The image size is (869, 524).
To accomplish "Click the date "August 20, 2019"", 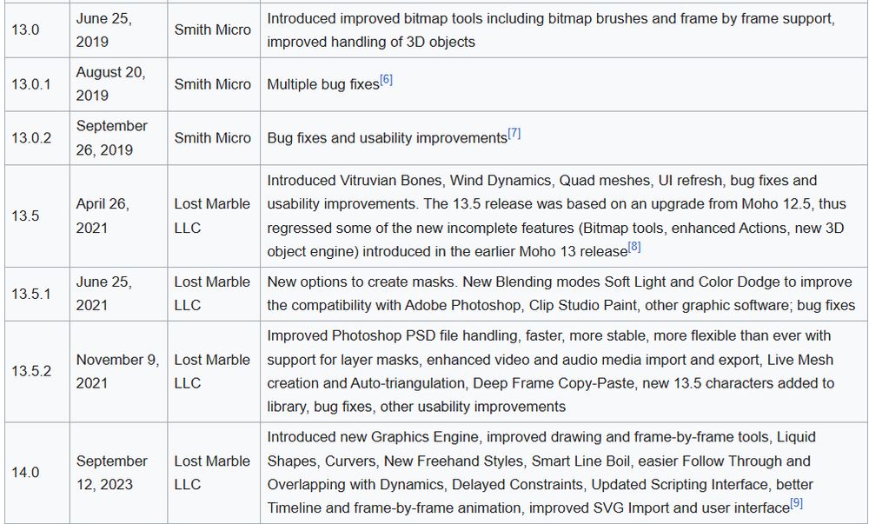I will tap(111, 84).
